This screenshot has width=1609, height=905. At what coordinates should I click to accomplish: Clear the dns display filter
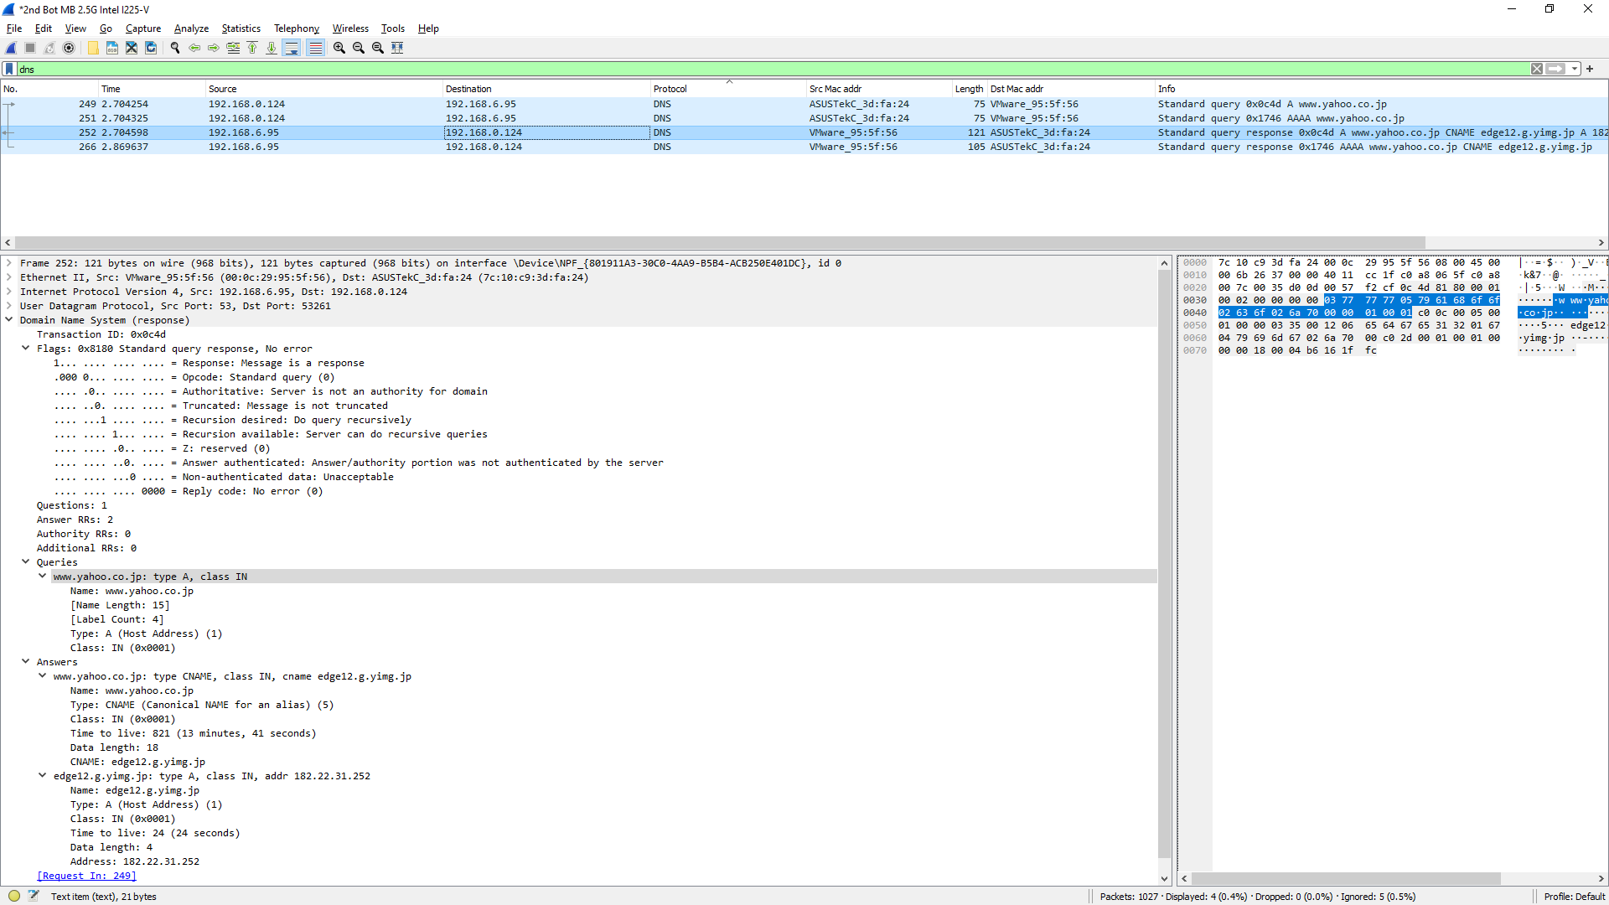(1537, 69)
